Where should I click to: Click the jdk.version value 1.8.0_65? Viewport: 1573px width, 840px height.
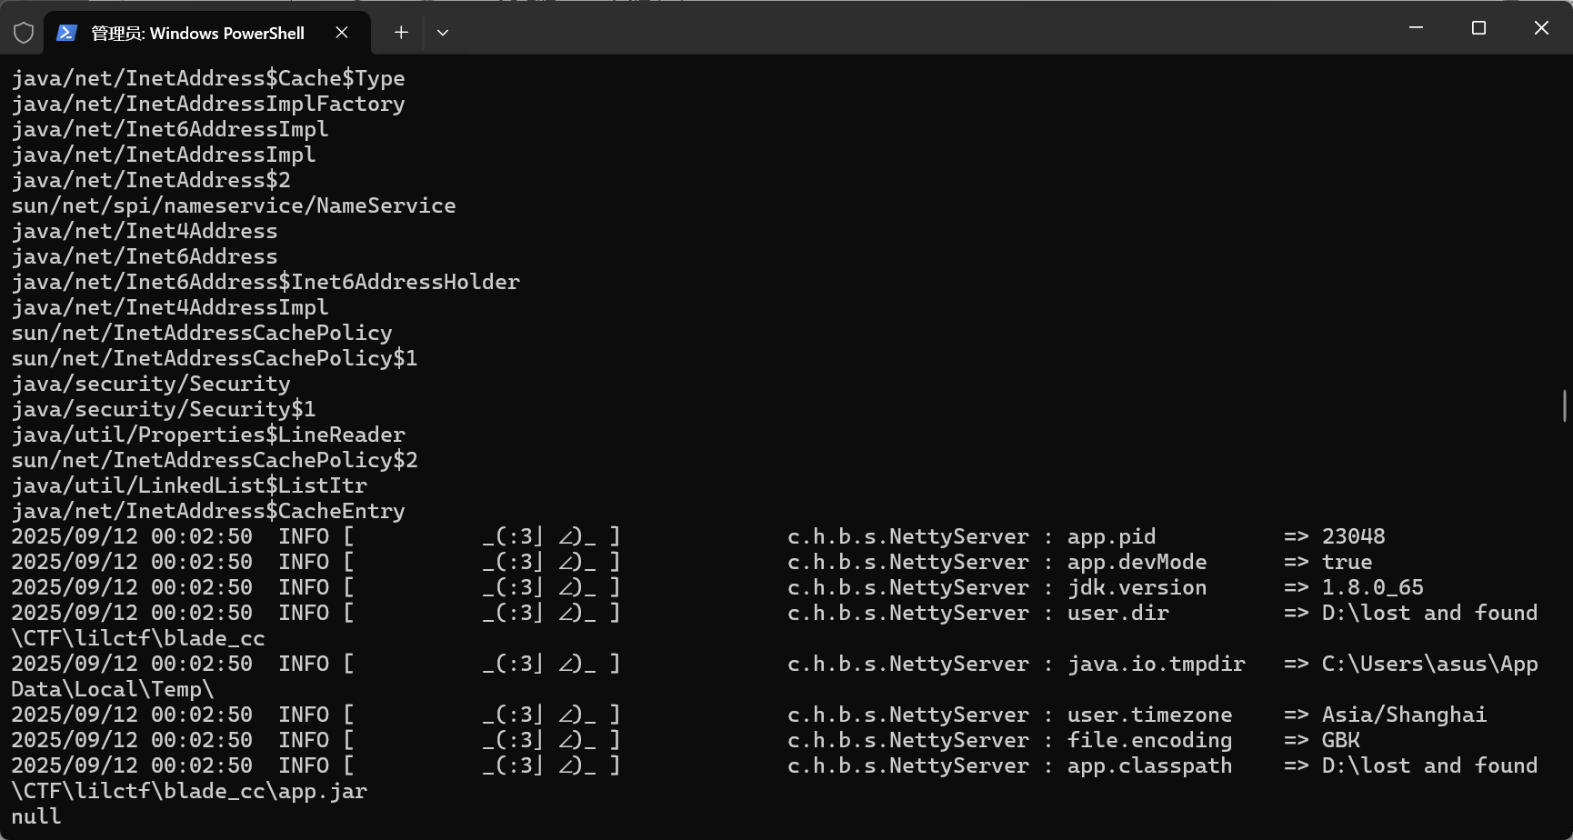pos(1373,587)
